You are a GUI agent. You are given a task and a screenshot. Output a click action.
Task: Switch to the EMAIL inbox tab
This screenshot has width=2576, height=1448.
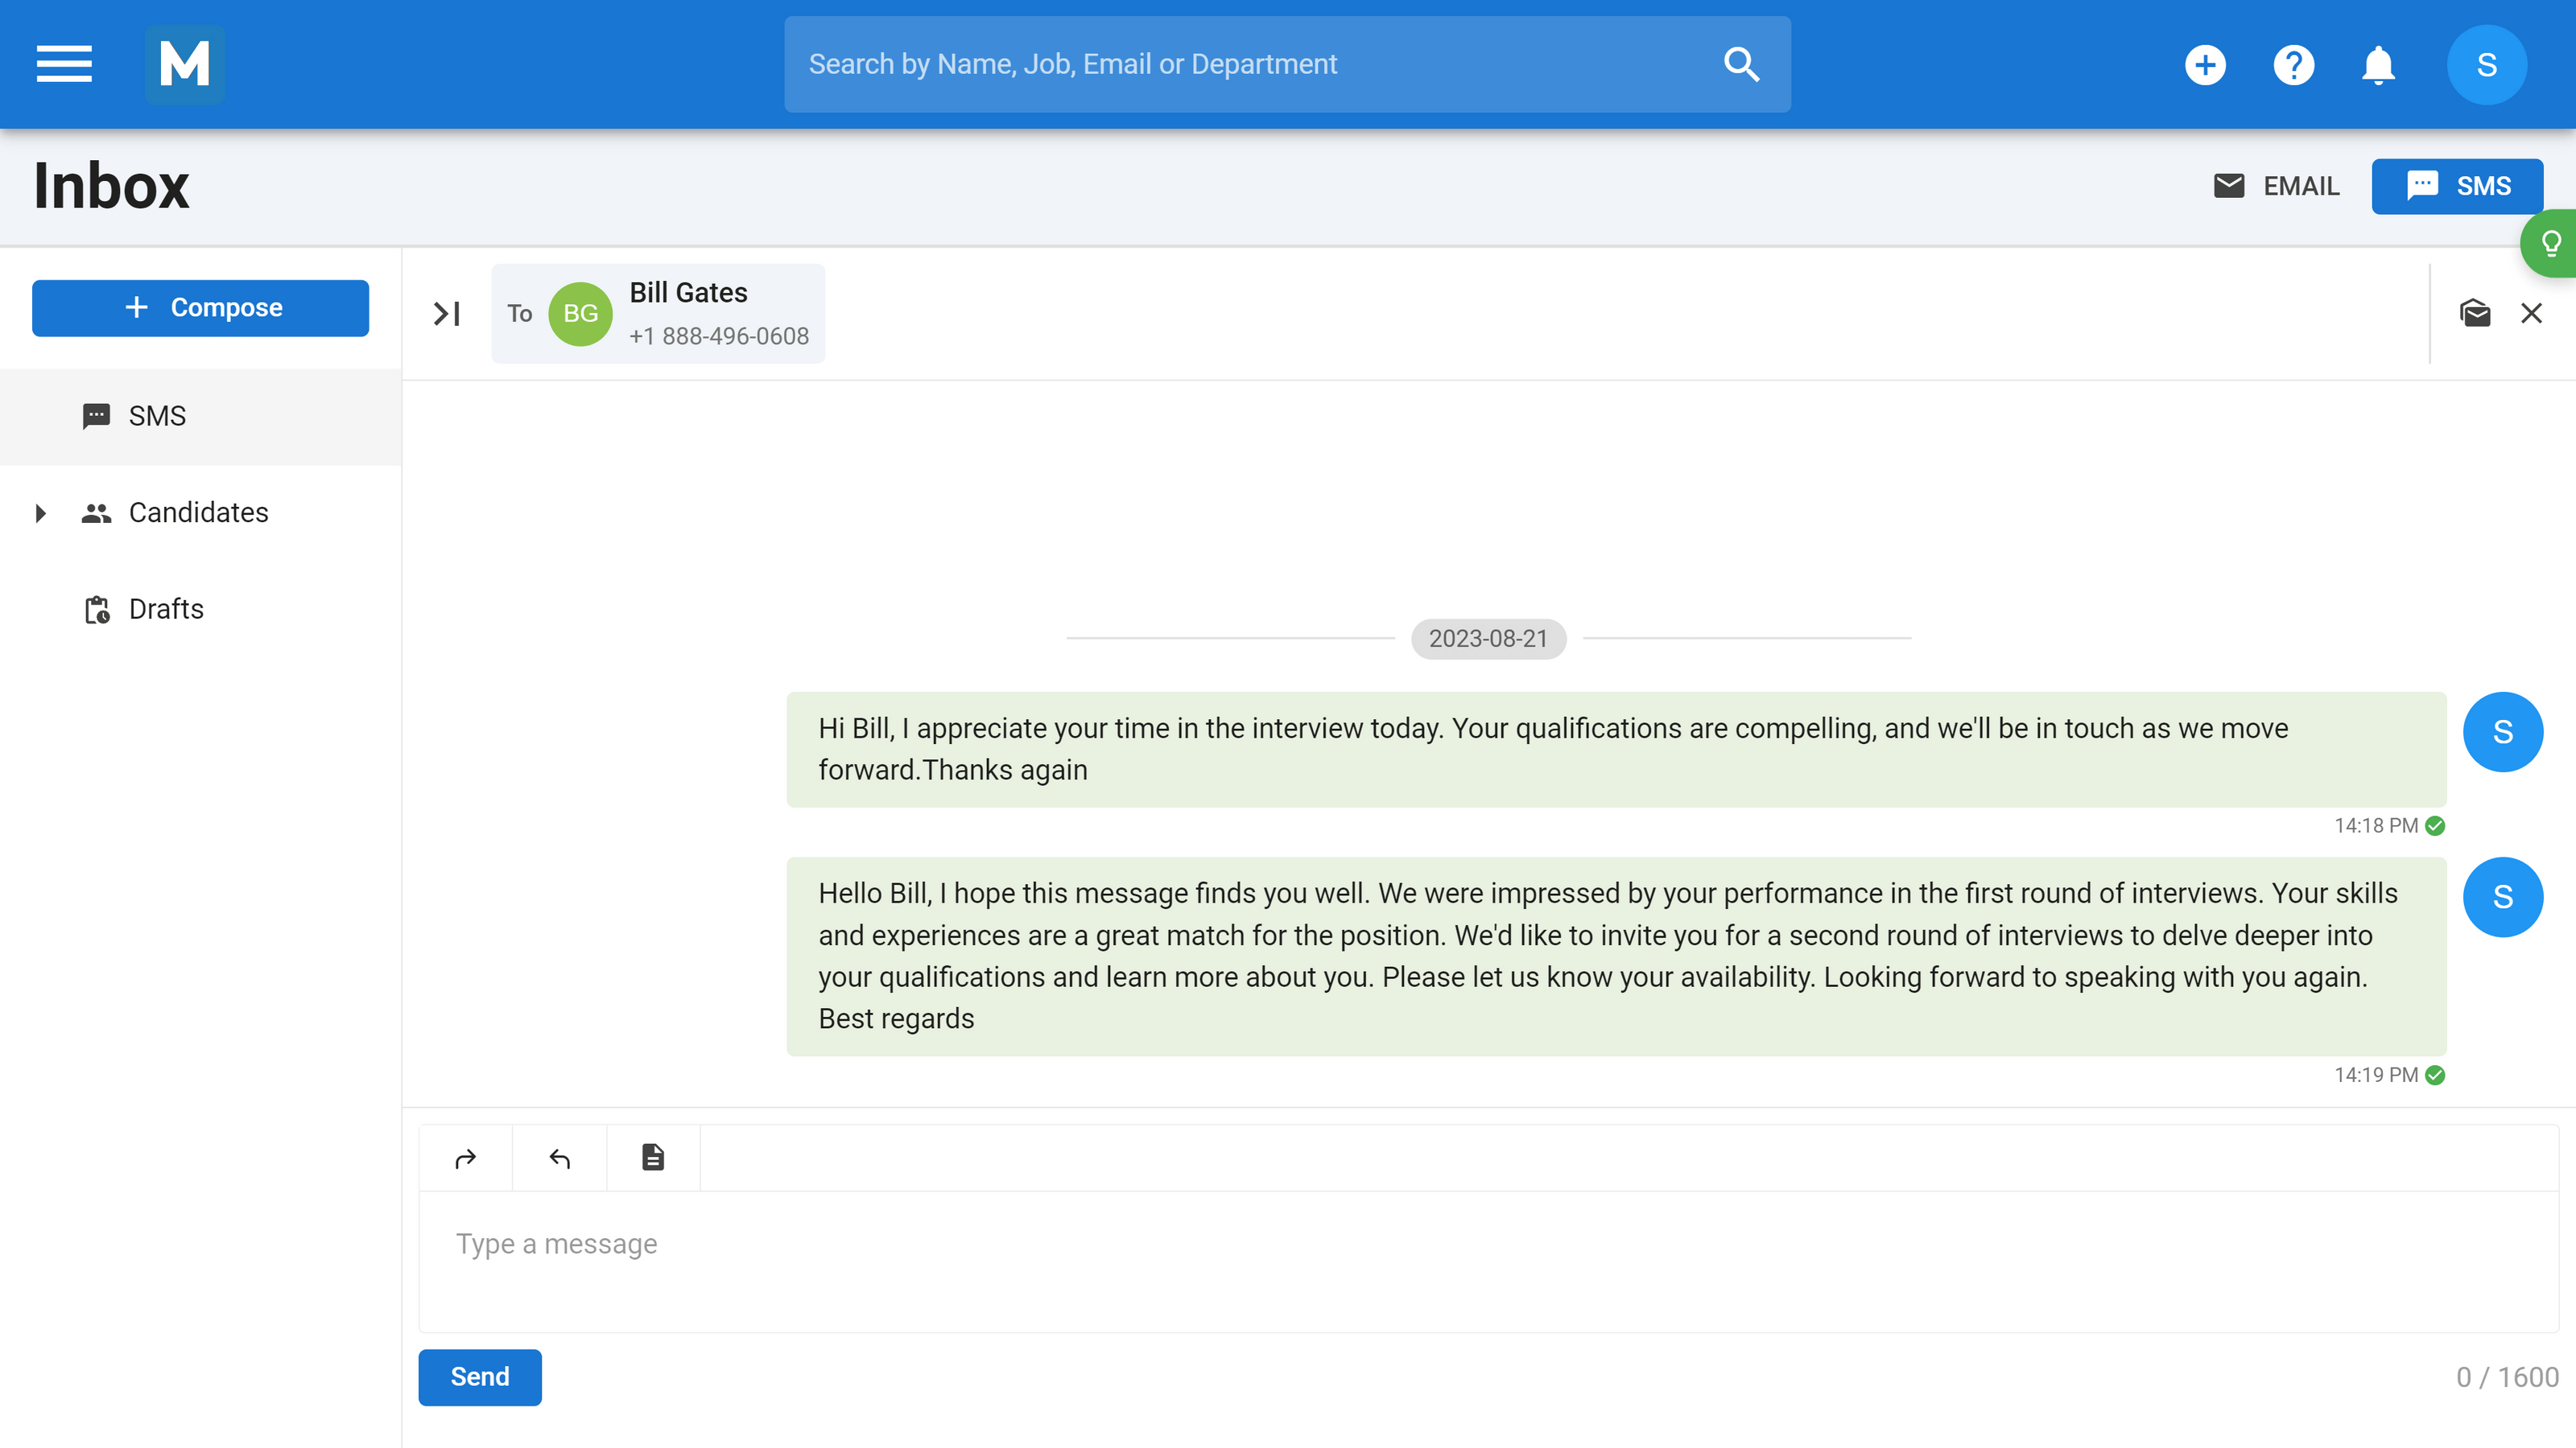tap(2277, 186)
